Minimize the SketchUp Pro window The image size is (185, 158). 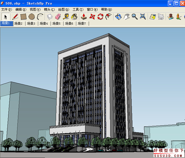click(170, 3)
